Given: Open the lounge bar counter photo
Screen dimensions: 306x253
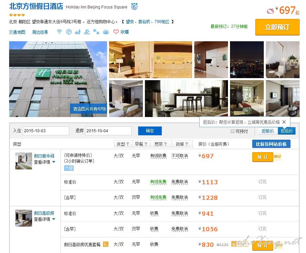Looking at the screenshot, I should pos(186,98).
